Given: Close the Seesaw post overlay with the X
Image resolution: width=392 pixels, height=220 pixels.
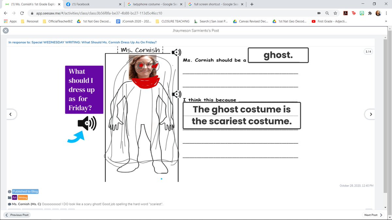Looking at the screenshot, I should tap(6, 30).
